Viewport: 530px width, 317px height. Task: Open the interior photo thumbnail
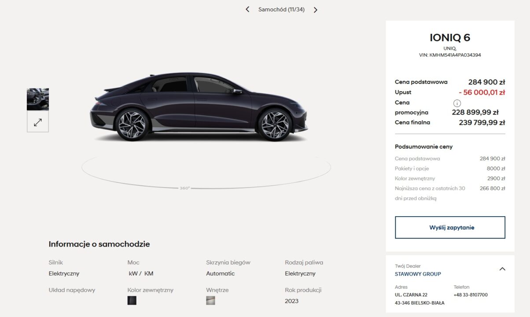pos(38,99)
